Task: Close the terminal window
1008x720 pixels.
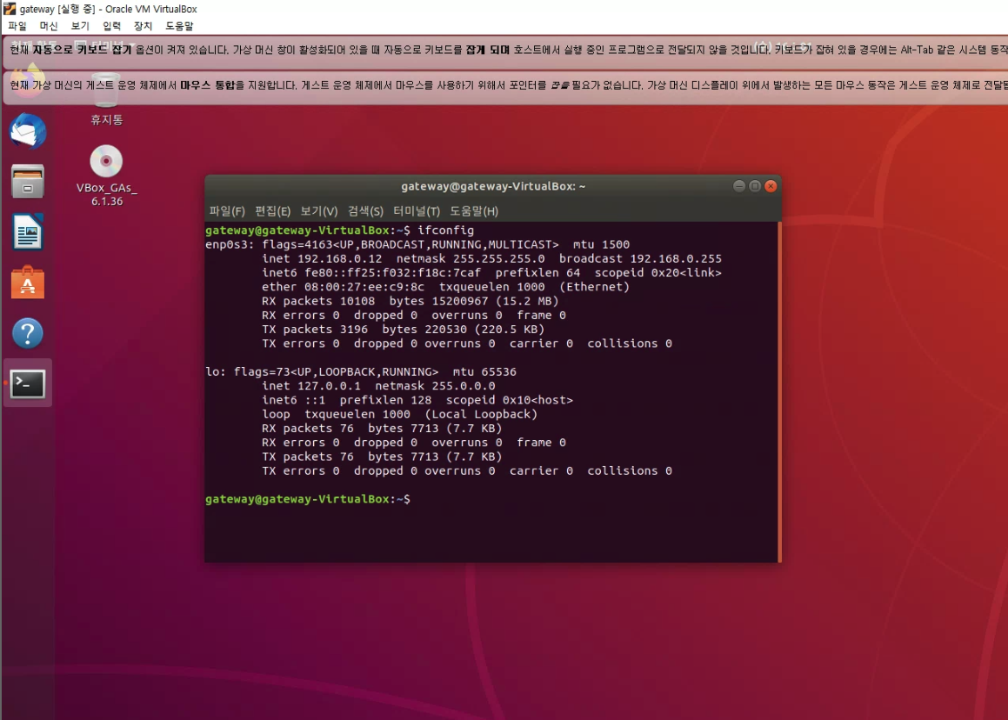Action: [x=771, y=186]
